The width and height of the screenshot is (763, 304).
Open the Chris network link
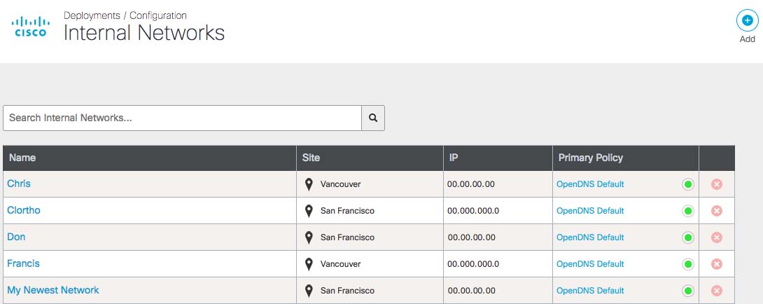pos(19,184)
